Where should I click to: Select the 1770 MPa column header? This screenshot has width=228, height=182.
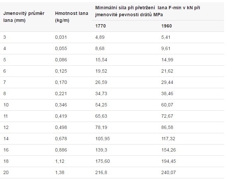coord(101,26)
